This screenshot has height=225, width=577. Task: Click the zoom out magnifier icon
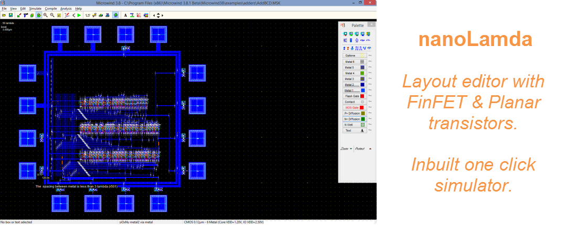(52, 15)
